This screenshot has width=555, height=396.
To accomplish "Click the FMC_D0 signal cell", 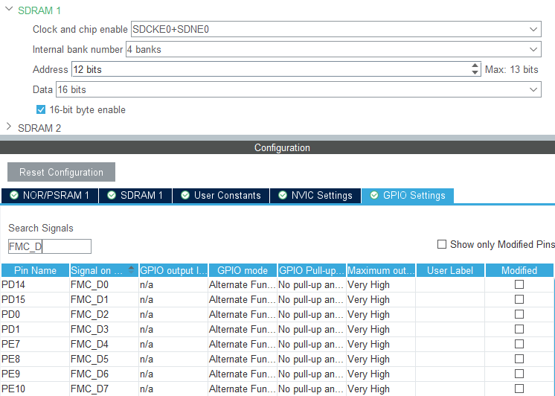I will [x=103, y=284].
